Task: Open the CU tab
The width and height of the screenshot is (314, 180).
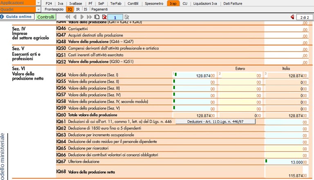Action: 185,3
